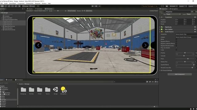Open the Garage scene asset
The width and height of the screenshot is (197, 110).
tap(55, 90)
